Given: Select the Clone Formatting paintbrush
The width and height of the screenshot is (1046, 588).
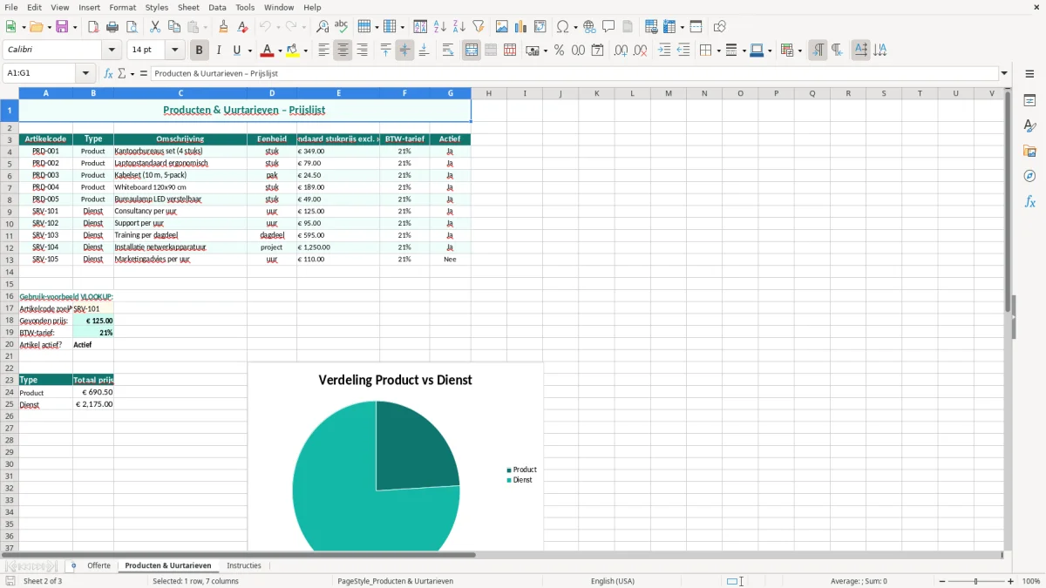Looking at the screenshot, I should [x=223, y=27].
